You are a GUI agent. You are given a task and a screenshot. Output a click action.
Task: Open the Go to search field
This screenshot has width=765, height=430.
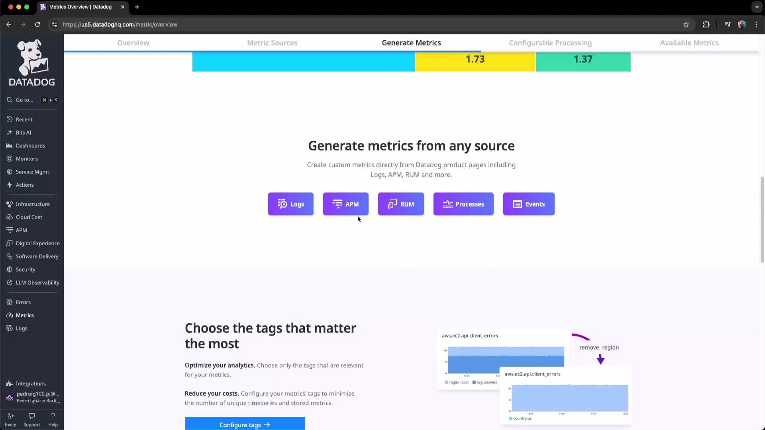coord(32,100)
